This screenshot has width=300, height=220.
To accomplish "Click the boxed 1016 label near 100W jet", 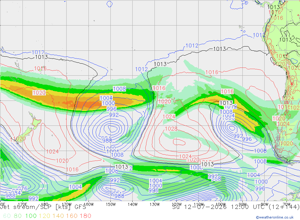I will point(227,91).
